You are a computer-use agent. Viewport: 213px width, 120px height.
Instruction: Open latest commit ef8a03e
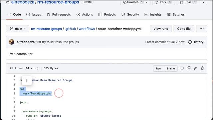point(172,42)
